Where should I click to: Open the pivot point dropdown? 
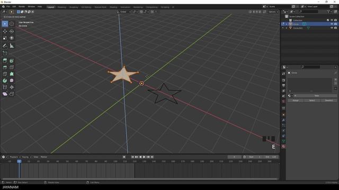pos(136,12)
